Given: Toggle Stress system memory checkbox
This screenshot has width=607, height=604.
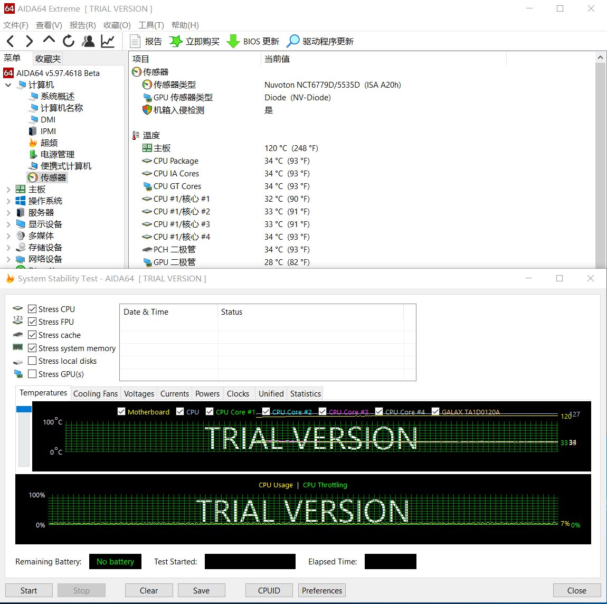Looking at the screenshot, I should coord(33,348).
